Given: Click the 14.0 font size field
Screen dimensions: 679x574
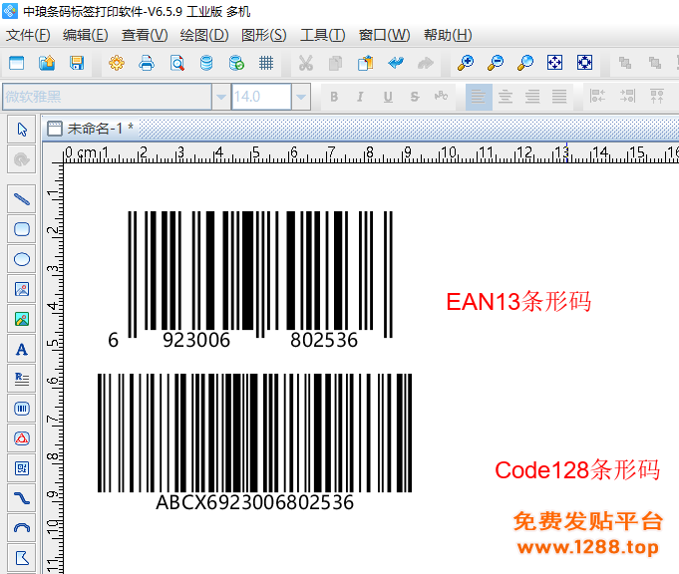Looking at the screenshot, I should pyautogui.click(x=261, y=97).
